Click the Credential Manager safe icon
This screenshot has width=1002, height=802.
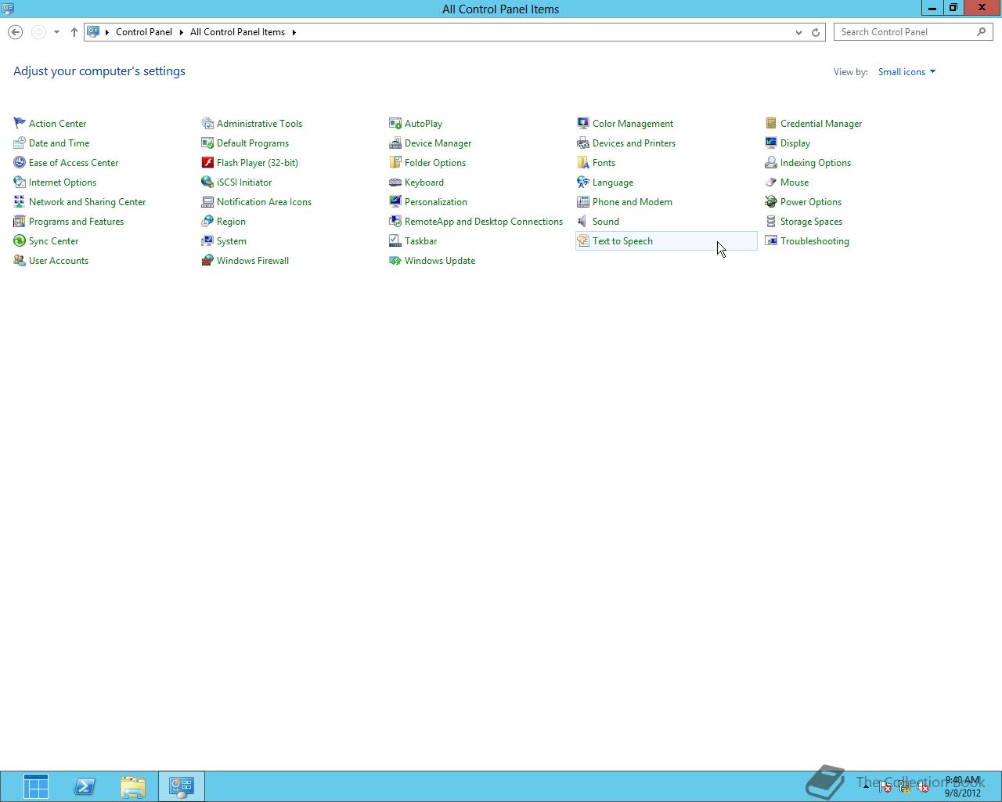[771, 123]
